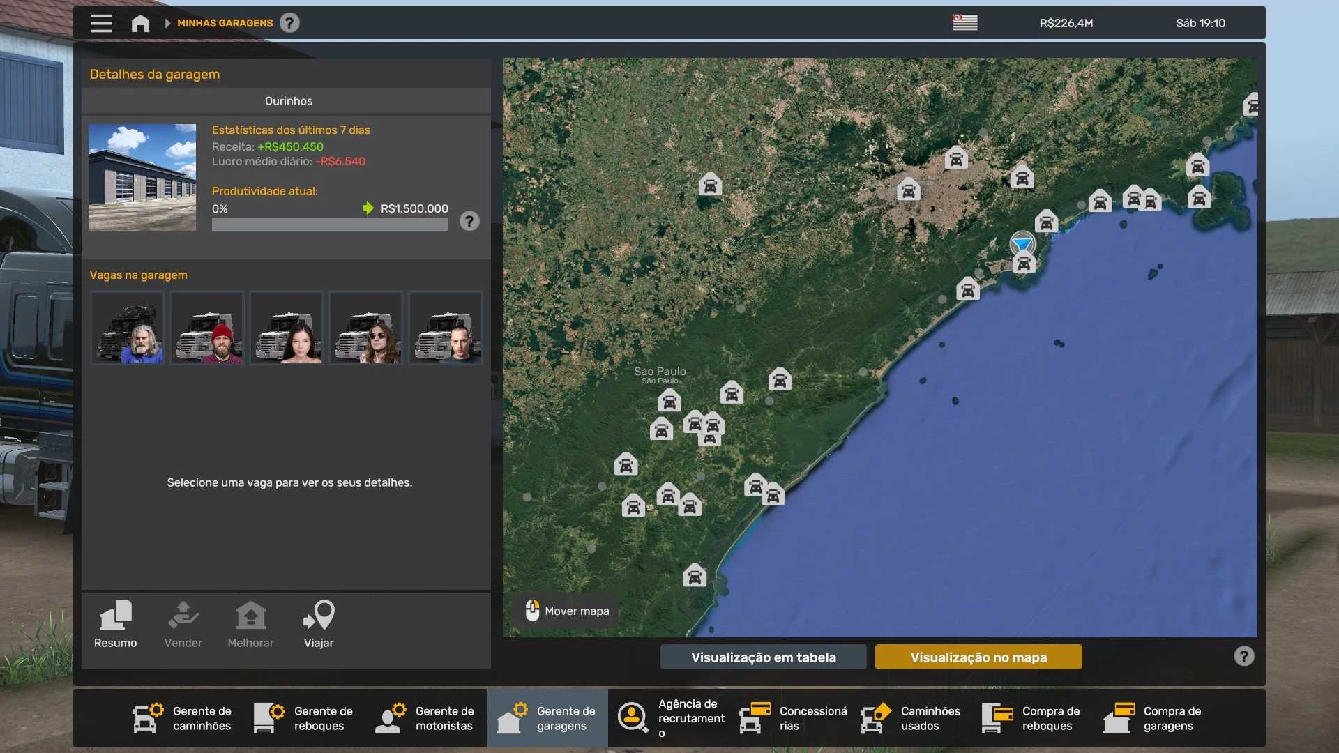This screenshot has width=1339, height=753.
Task: Select Visualização no mapa view
Action: coord(978,657)
